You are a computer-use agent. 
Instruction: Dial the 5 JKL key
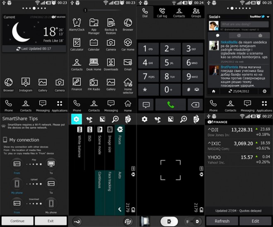[170, 63]
